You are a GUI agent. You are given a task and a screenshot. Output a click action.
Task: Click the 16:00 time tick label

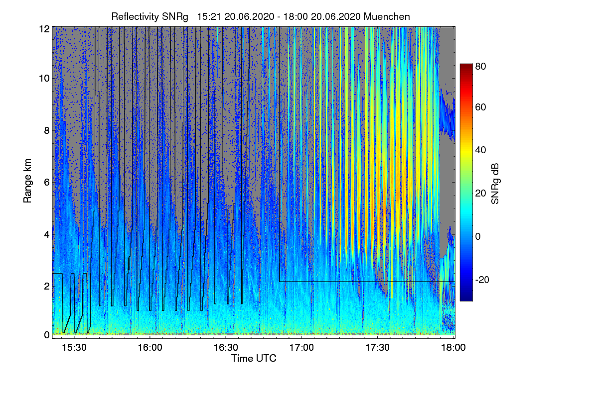[x=150, y=347]
